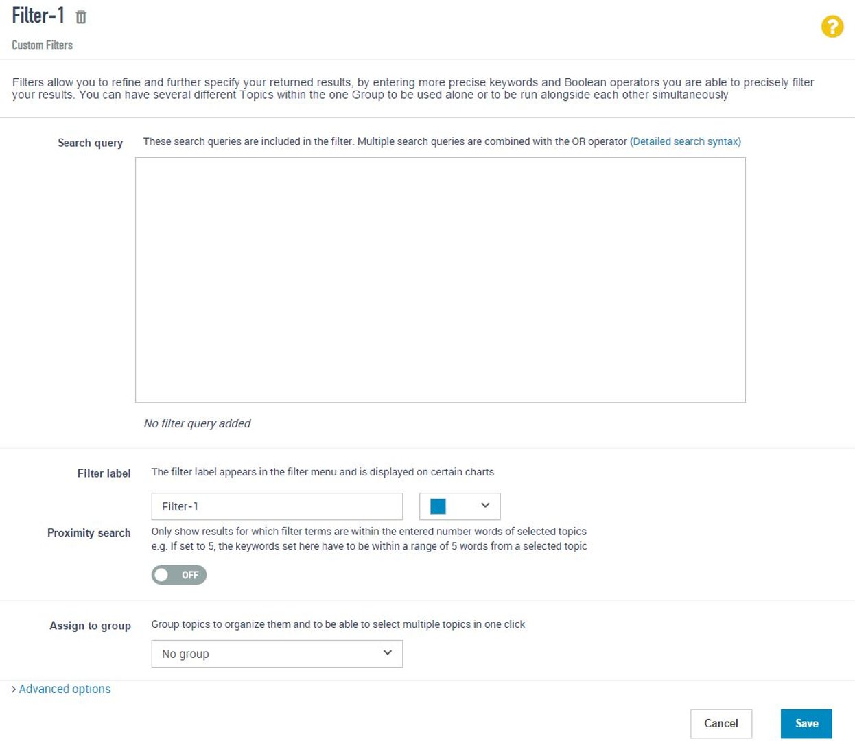Click the chevron in the group selector

[x=388, y=653]
